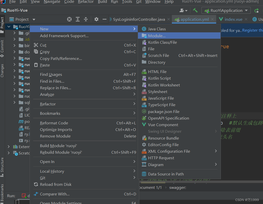Click Copy Path/Reference...
263x204 pixels.
click(x=84, y=59)
